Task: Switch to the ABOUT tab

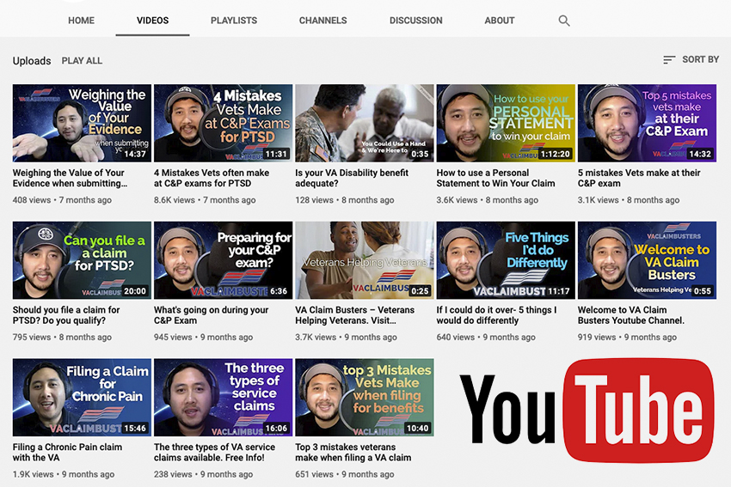Action: point(500,21)
